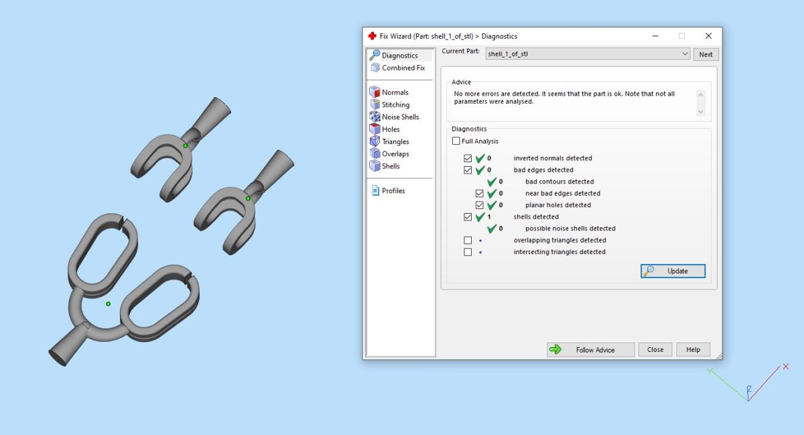The height and width of the screenshot is (435, 804).
Task: Open the Triangles fix page
Action: tap(390, 141)
